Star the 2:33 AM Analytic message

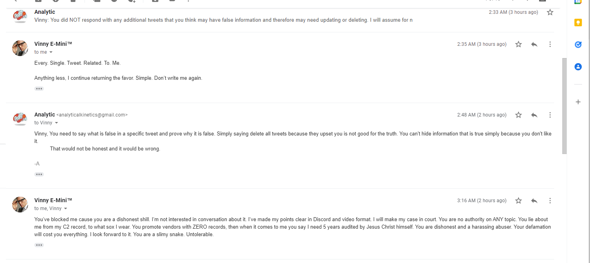[550, 12]
